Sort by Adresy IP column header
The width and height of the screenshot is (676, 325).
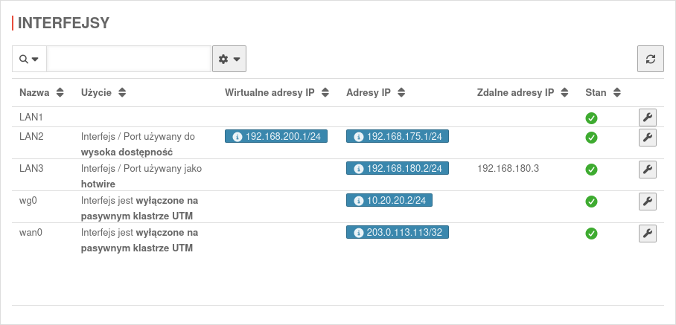375,92
